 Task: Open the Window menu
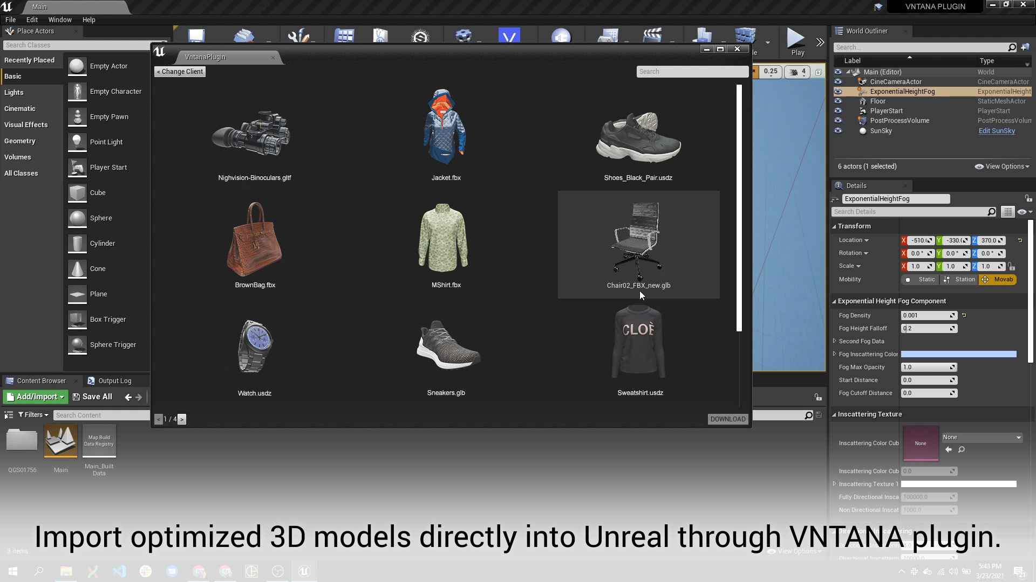tap(60, 19)
